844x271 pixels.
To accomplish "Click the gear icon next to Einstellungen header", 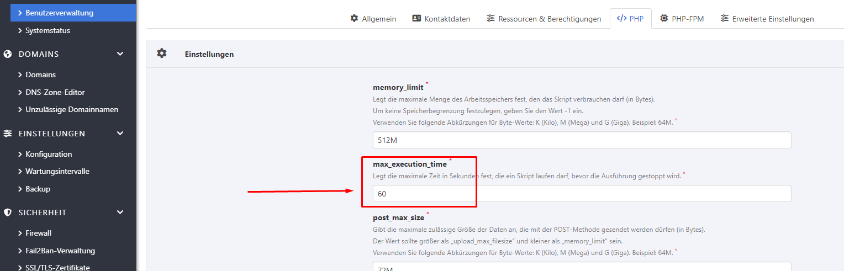I will (161, 54).
